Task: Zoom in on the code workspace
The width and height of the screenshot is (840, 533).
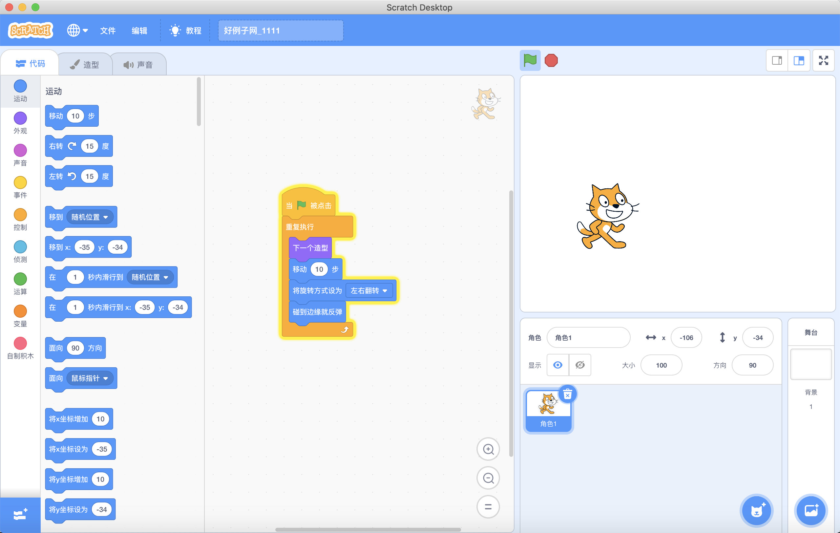Action: pyautogui.click(x=488, y=449)
